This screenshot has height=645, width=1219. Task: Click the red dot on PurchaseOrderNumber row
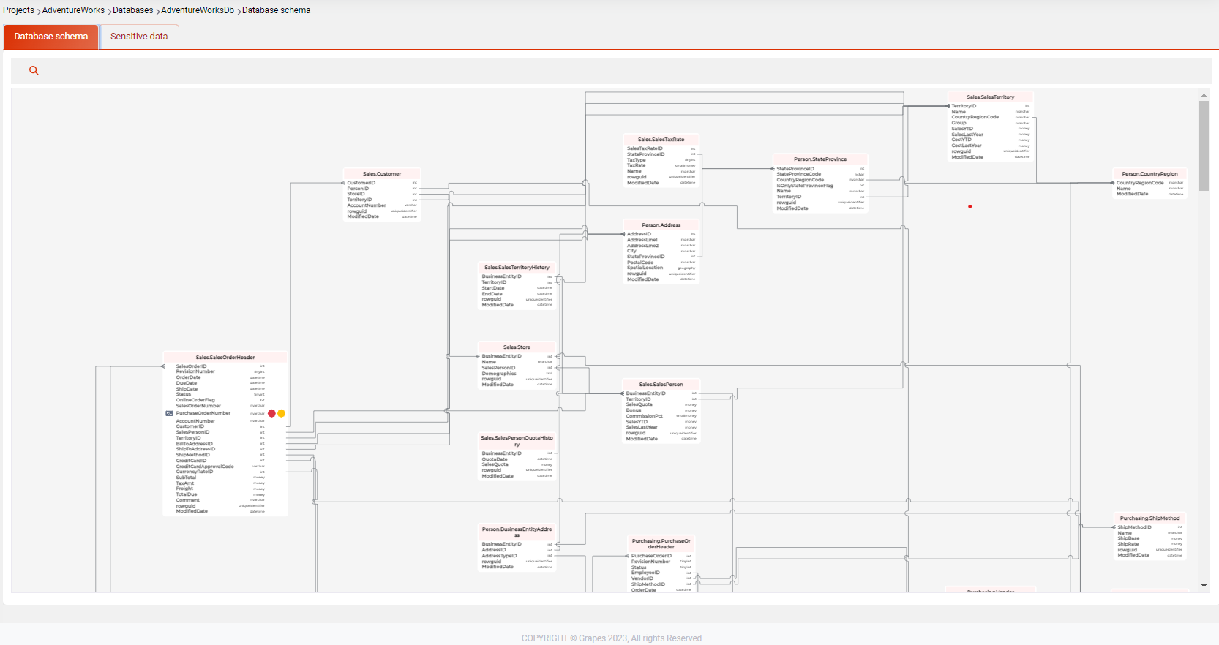(x=271, y=413)
